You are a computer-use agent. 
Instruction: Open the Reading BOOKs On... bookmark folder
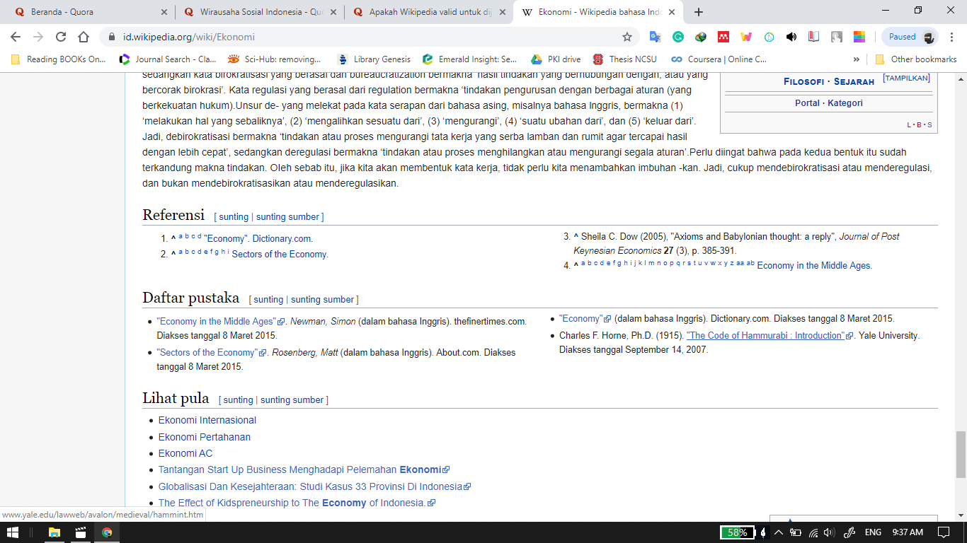click(x=58, y=59)
